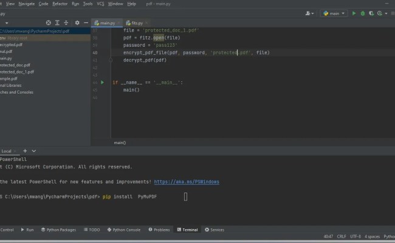Close the fitz.py editor tab
This screenshot has height=243, width=395.
click(146, 23)
